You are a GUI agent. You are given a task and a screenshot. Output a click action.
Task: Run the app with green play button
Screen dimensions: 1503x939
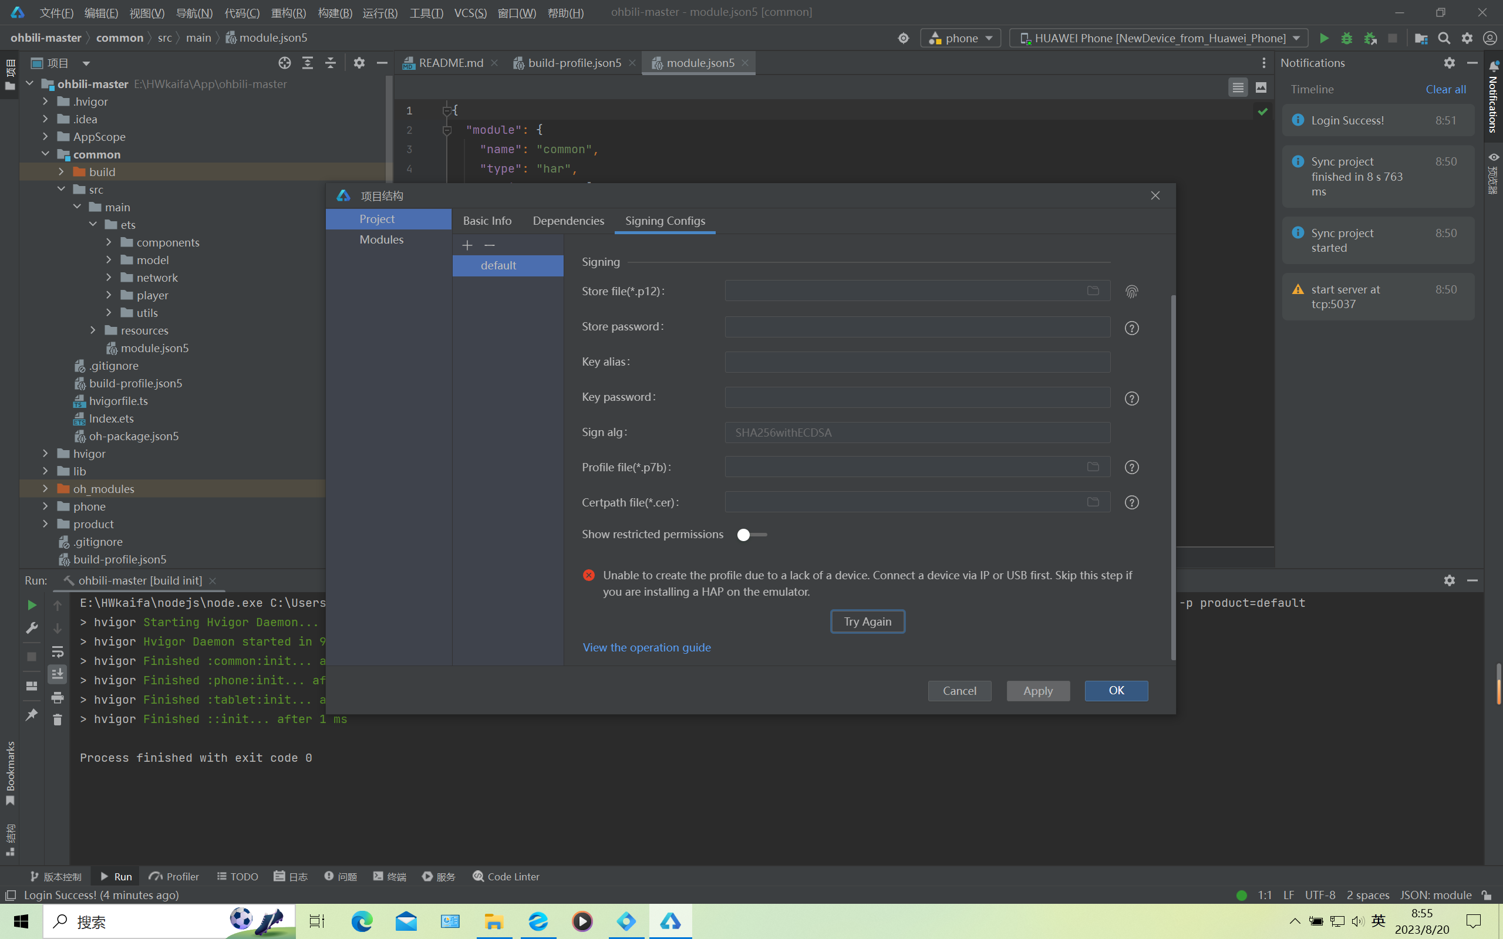pyautogui.click(x=1323, y=39)
